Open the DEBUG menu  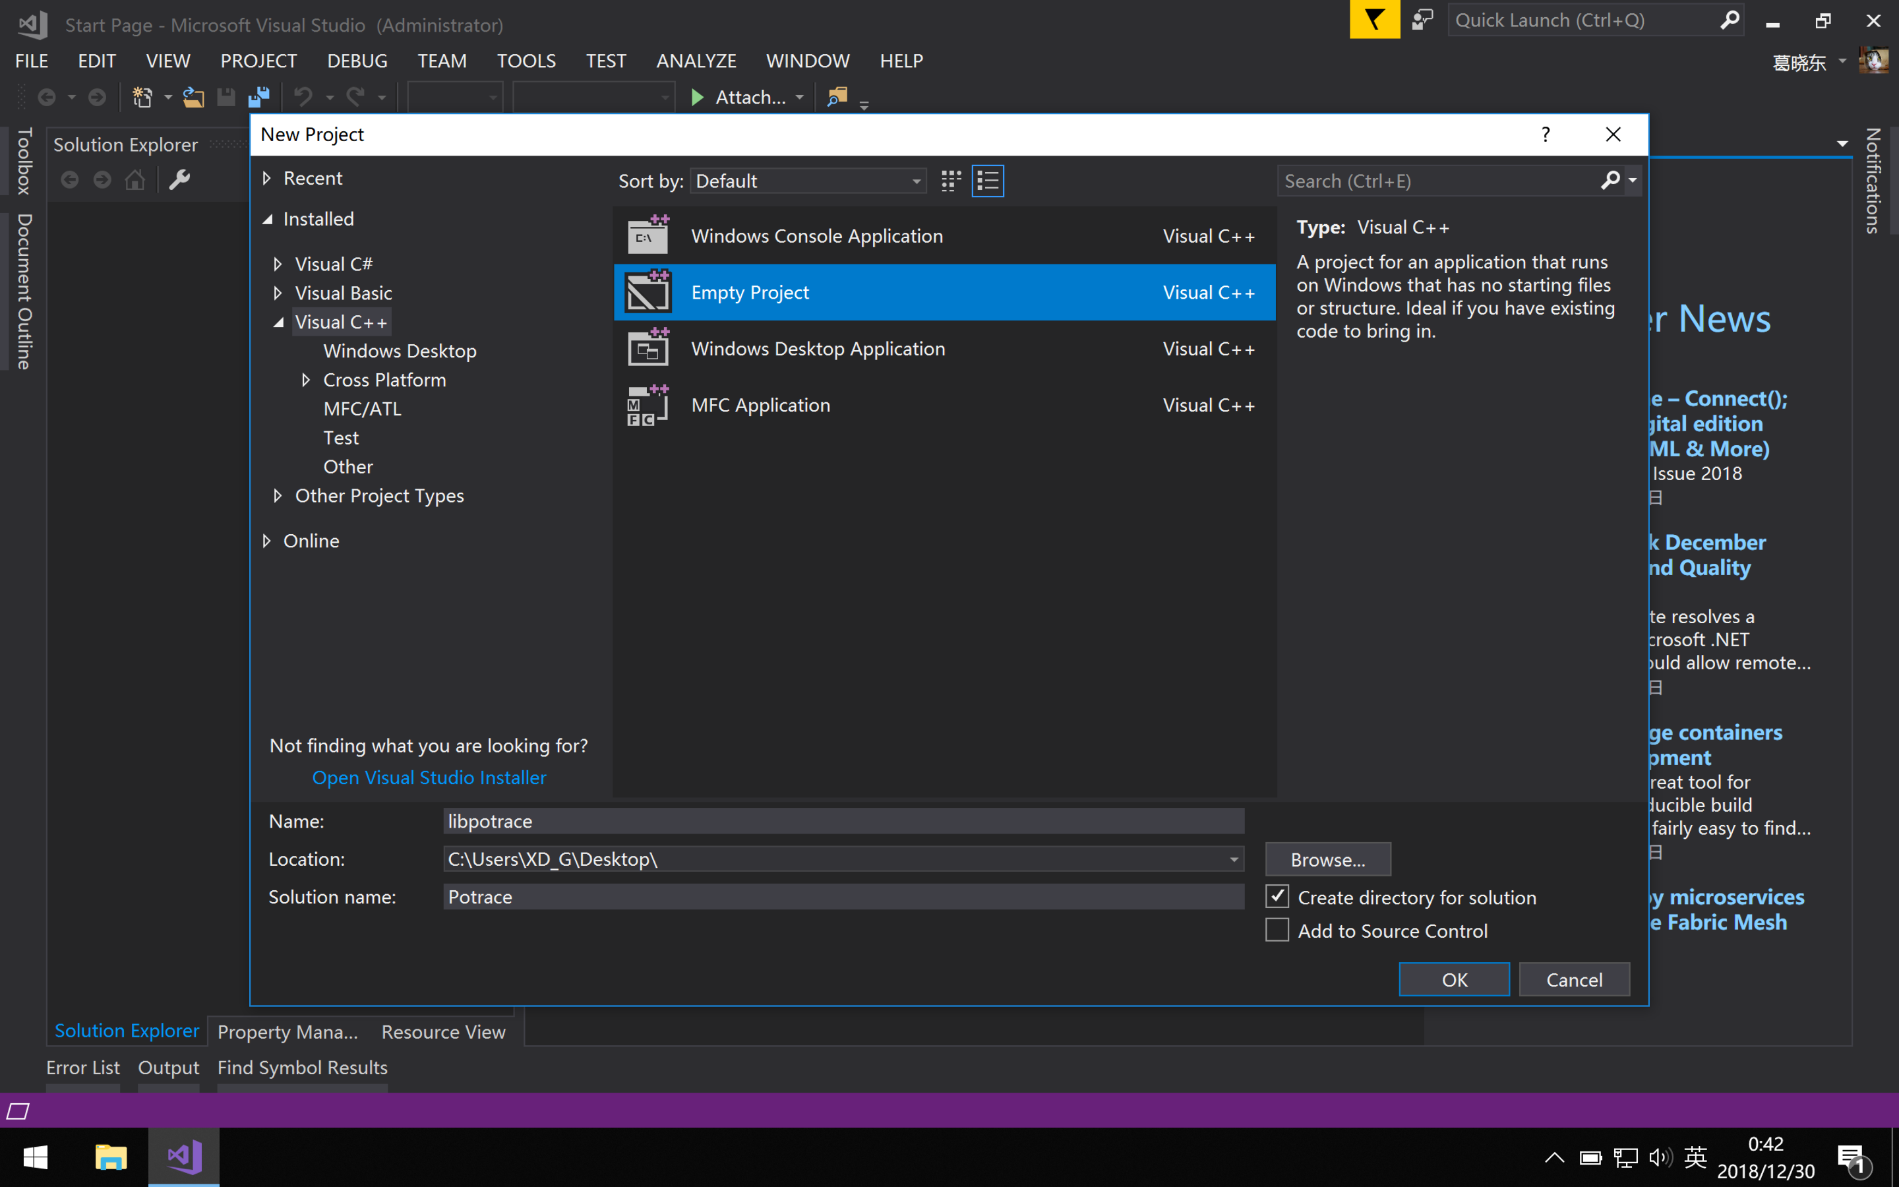coord(357,61)
